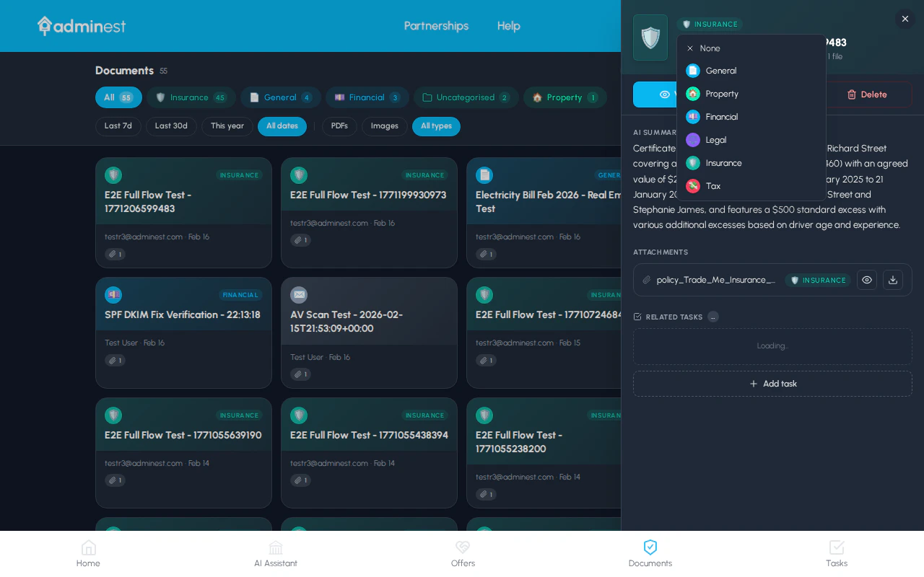Click policy_Trade_Me_Insurance attachment name
The width and height of the screenshot is (924, 577).
click(716, 280)
